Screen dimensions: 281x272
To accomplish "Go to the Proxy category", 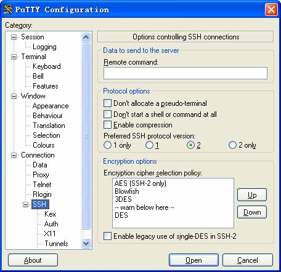I will (41, 175).
